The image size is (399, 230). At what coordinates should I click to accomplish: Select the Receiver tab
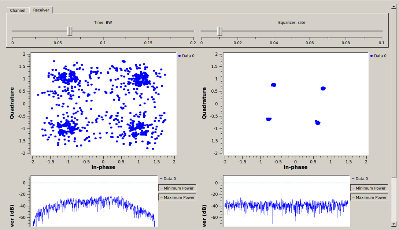click(x=41, y=10)
